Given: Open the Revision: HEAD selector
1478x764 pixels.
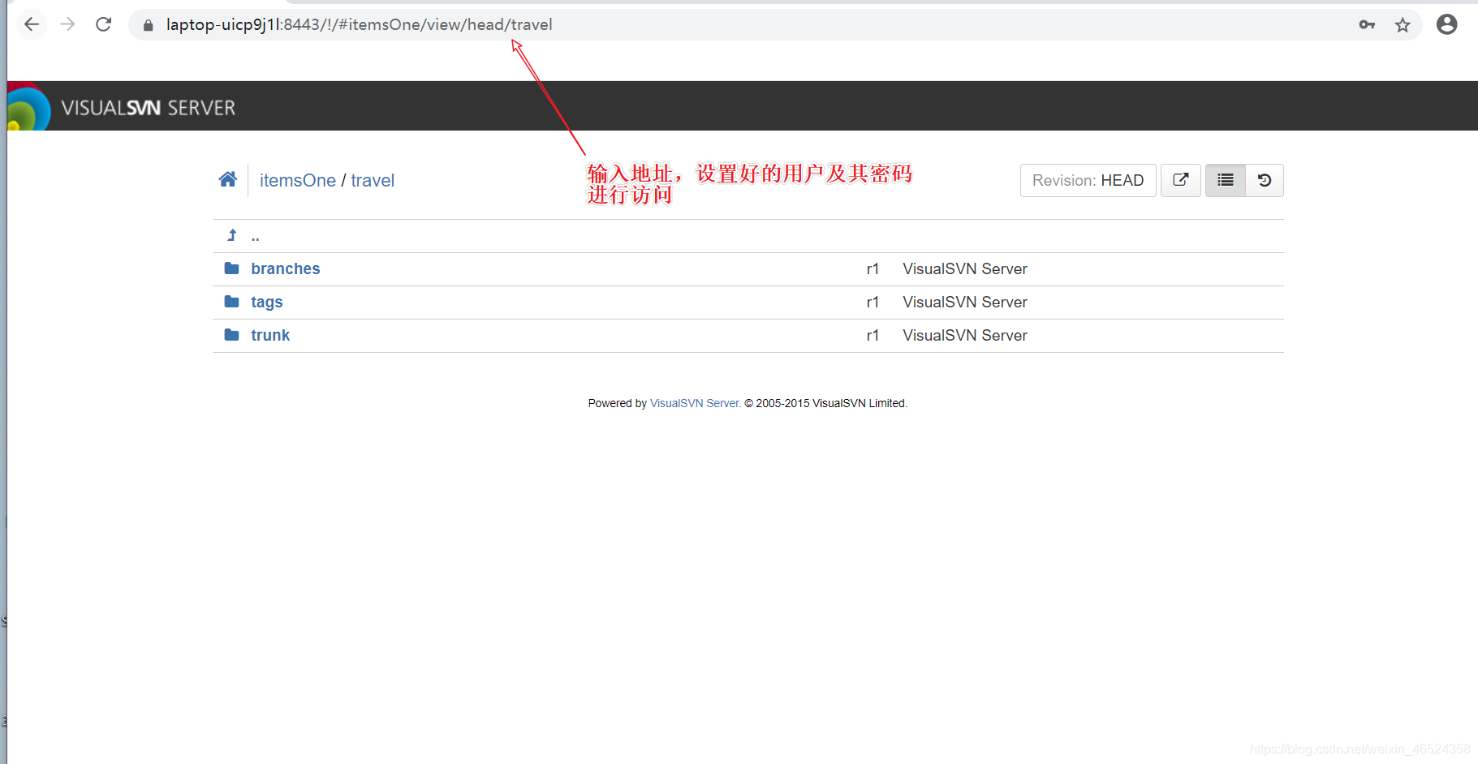Looking at the screenshot, I should pyautogui.click(x=1088, y=180).
